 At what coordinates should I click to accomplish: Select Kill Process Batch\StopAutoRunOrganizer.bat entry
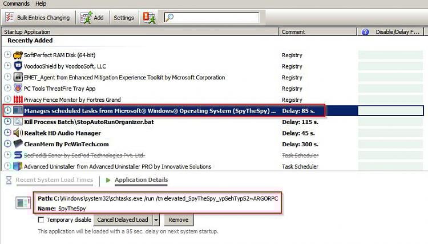point(89,122)
